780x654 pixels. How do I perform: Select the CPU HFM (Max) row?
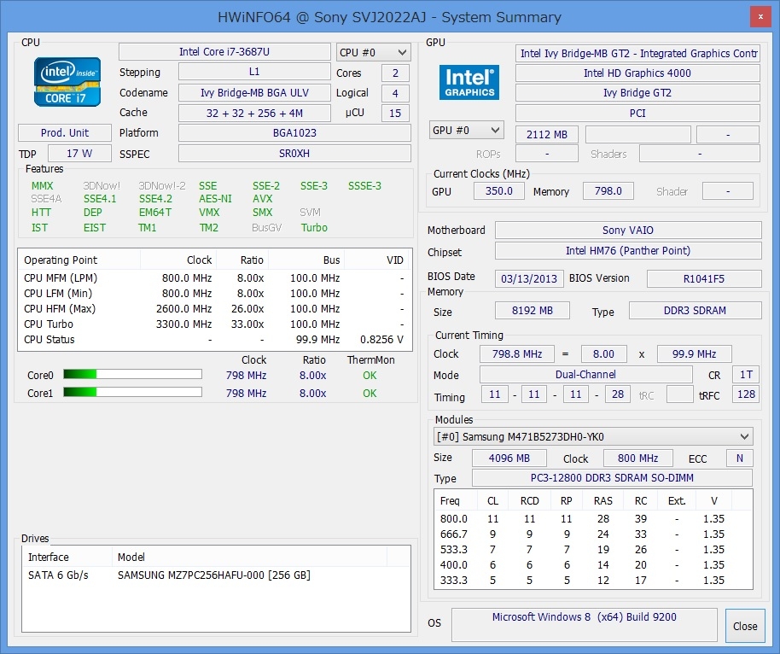tap(215, 308)
